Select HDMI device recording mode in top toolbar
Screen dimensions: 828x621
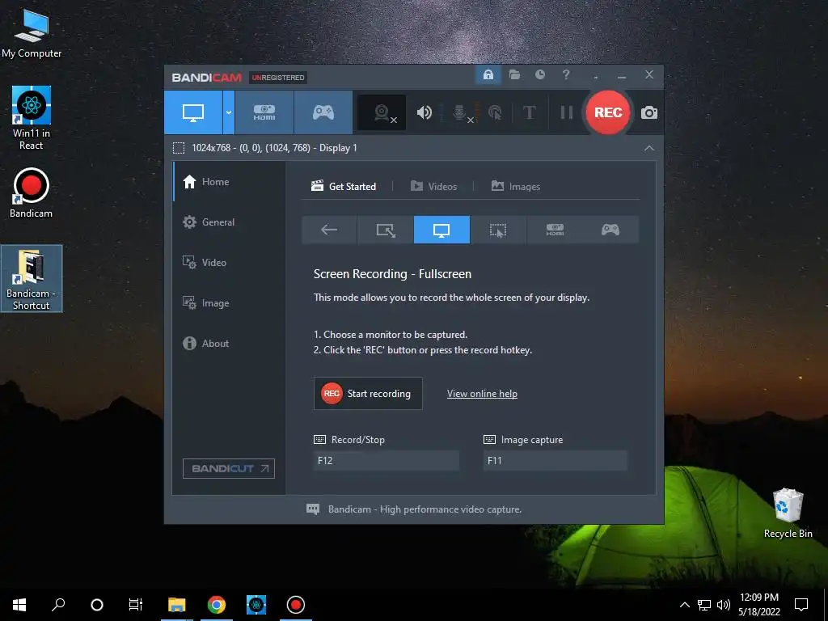pos(264,112)
